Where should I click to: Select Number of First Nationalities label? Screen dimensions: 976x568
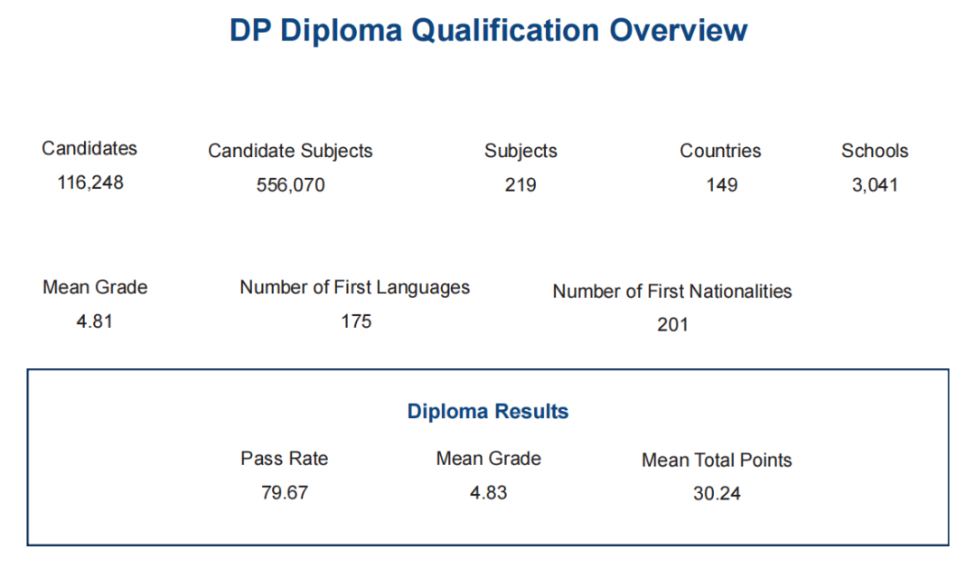coord(672,291)
